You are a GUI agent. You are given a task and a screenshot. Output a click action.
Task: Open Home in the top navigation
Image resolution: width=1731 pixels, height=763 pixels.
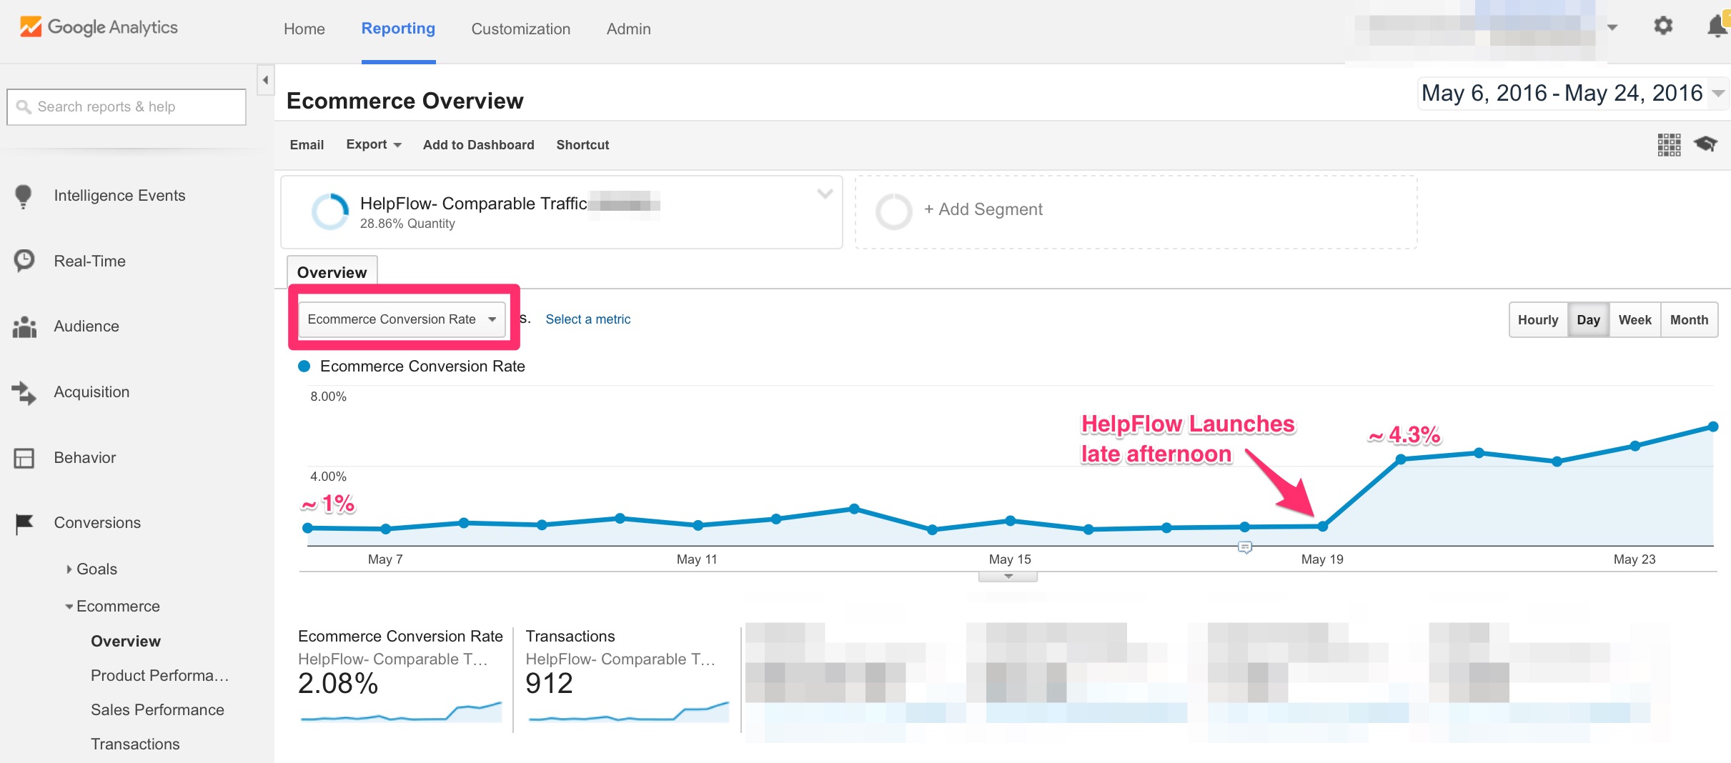click(x=304, y=29)
